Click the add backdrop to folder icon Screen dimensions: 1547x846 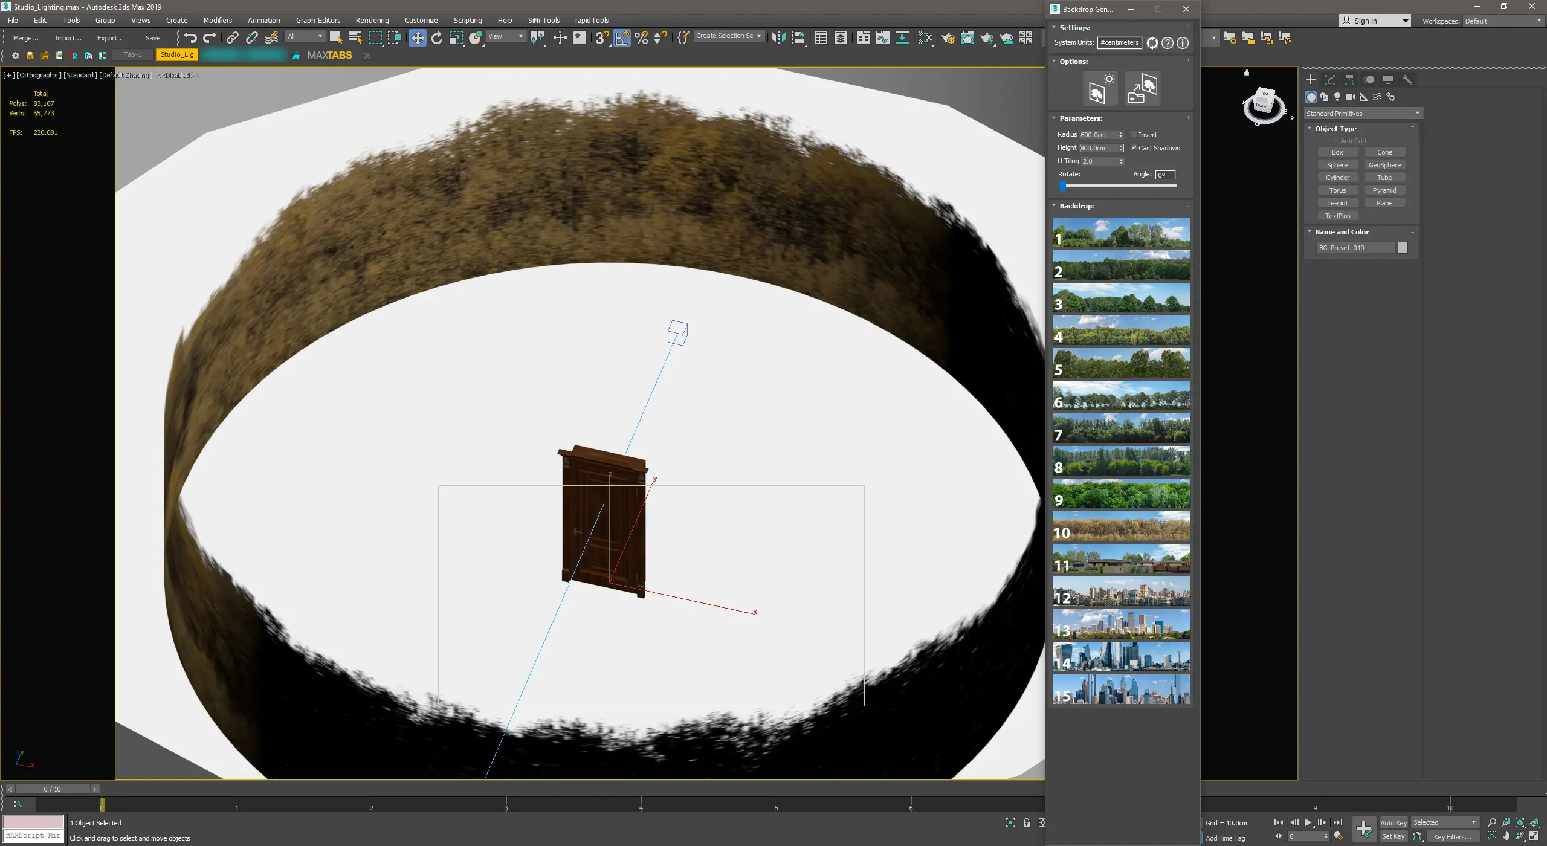pos(1142,89)
